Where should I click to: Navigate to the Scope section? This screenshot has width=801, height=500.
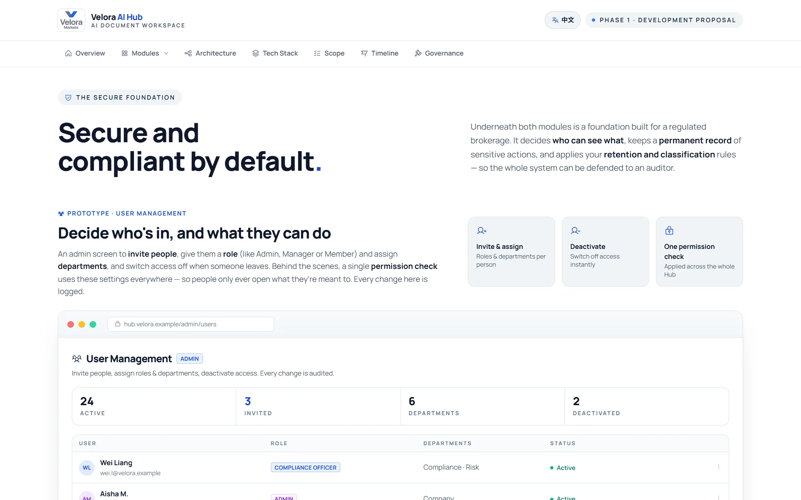(329, 53)
